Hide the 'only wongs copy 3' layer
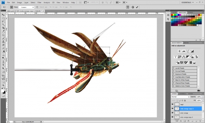The image size is (205, 123). [173, 117]
